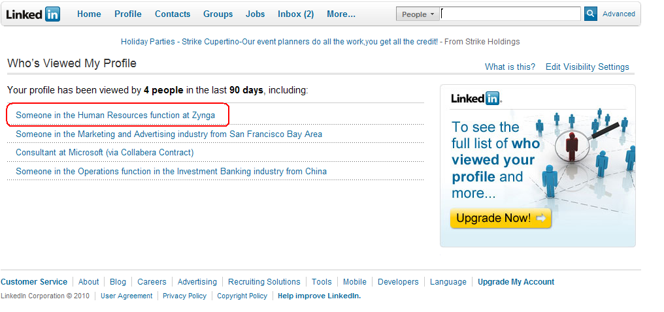The image size is (664, 312).
Task: Open About footer link
Action: 88,282
